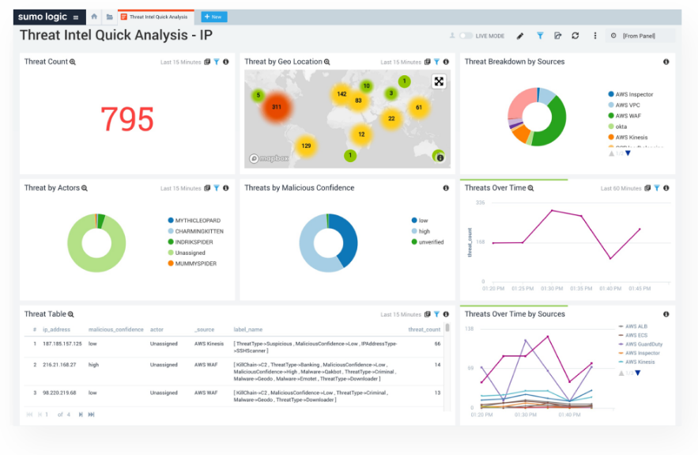Click magnifier icon next to Threat Table
This screenshot has width=698, height=455.
[x=71, y=315]
